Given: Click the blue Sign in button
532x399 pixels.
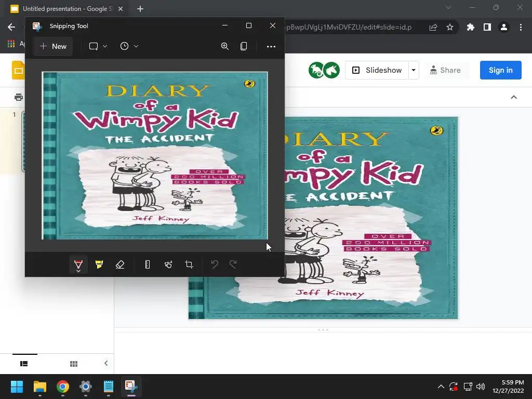Looking at the screenshot, I should point(500,70).
